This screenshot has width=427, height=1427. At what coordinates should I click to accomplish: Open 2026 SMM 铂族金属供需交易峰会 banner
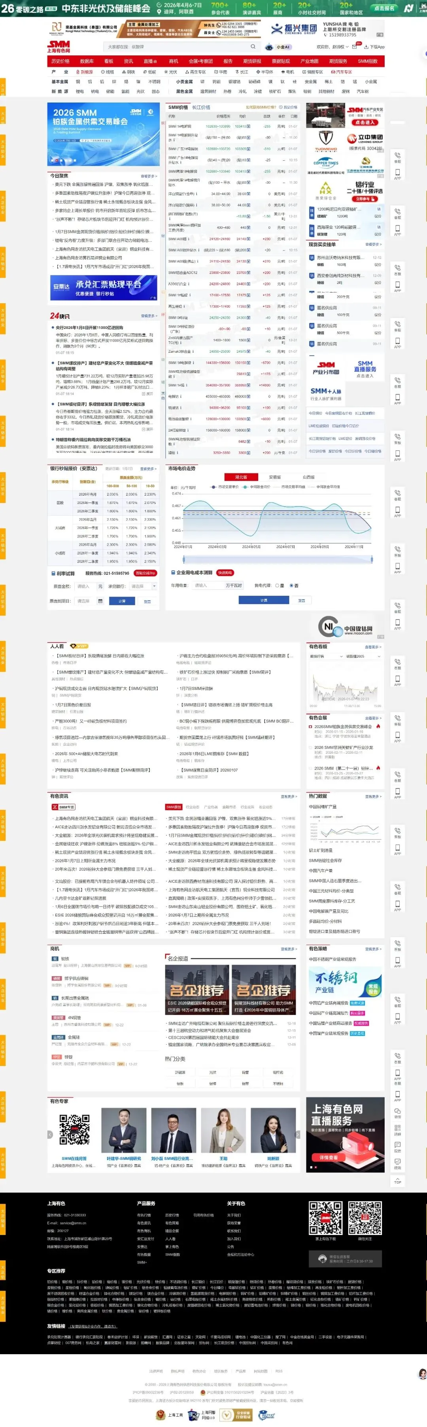[x=104, y=134]
